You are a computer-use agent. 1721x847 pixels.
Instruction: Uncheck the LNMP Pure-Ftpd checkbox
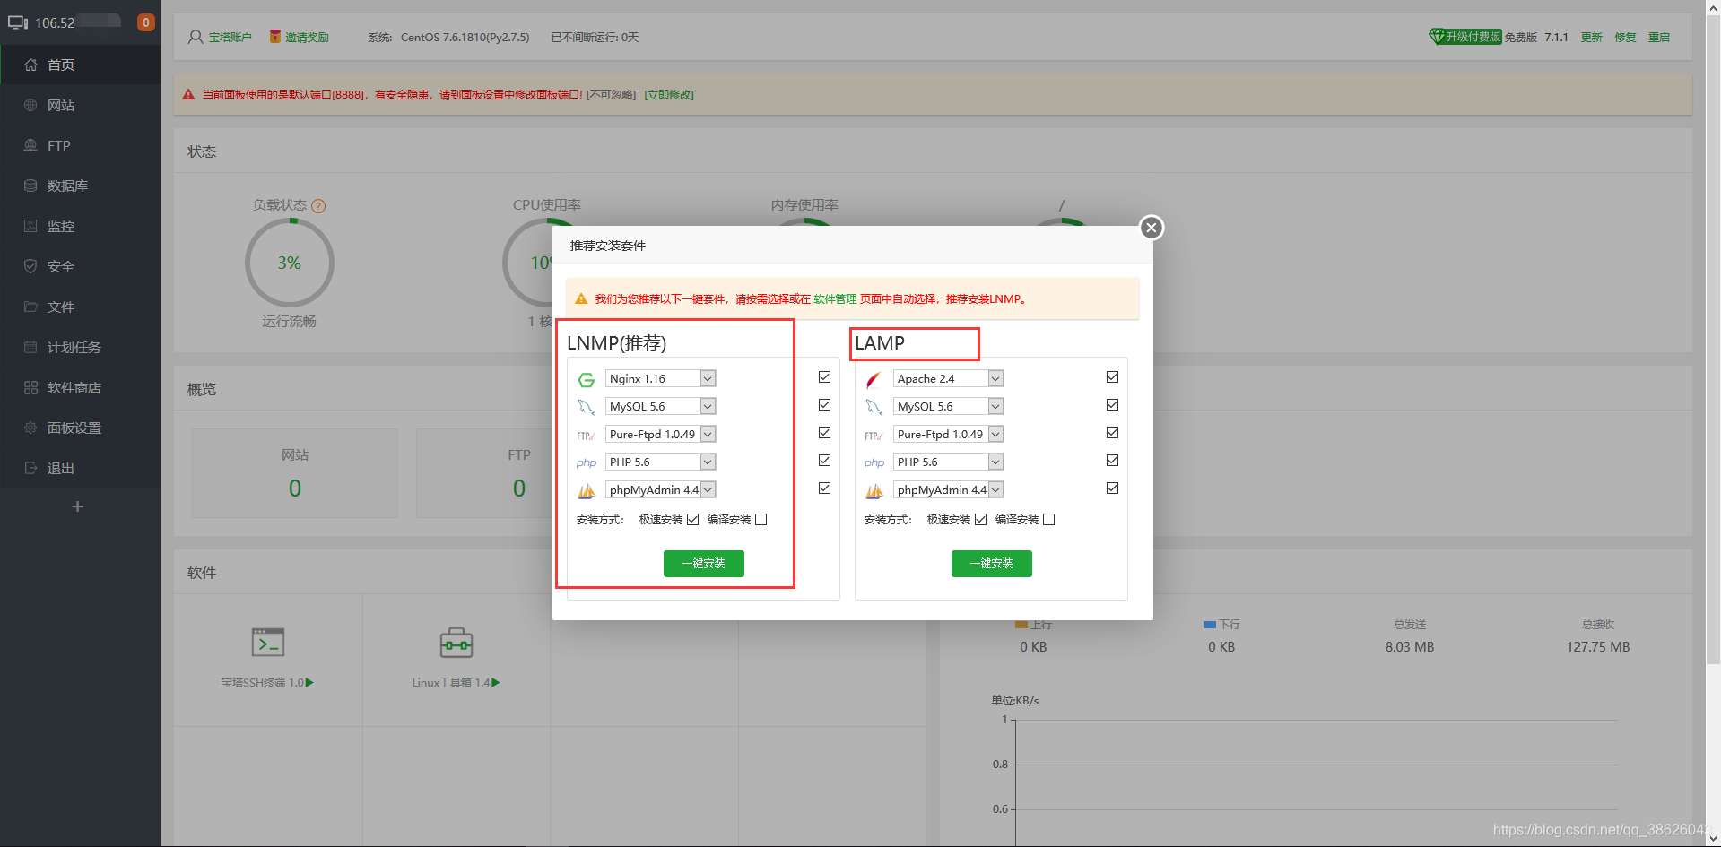point(825,433)
